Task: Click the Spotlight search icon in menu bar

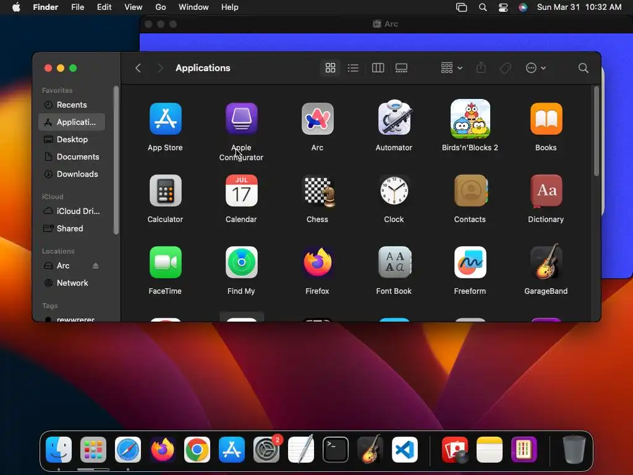Action: [482, 7]
